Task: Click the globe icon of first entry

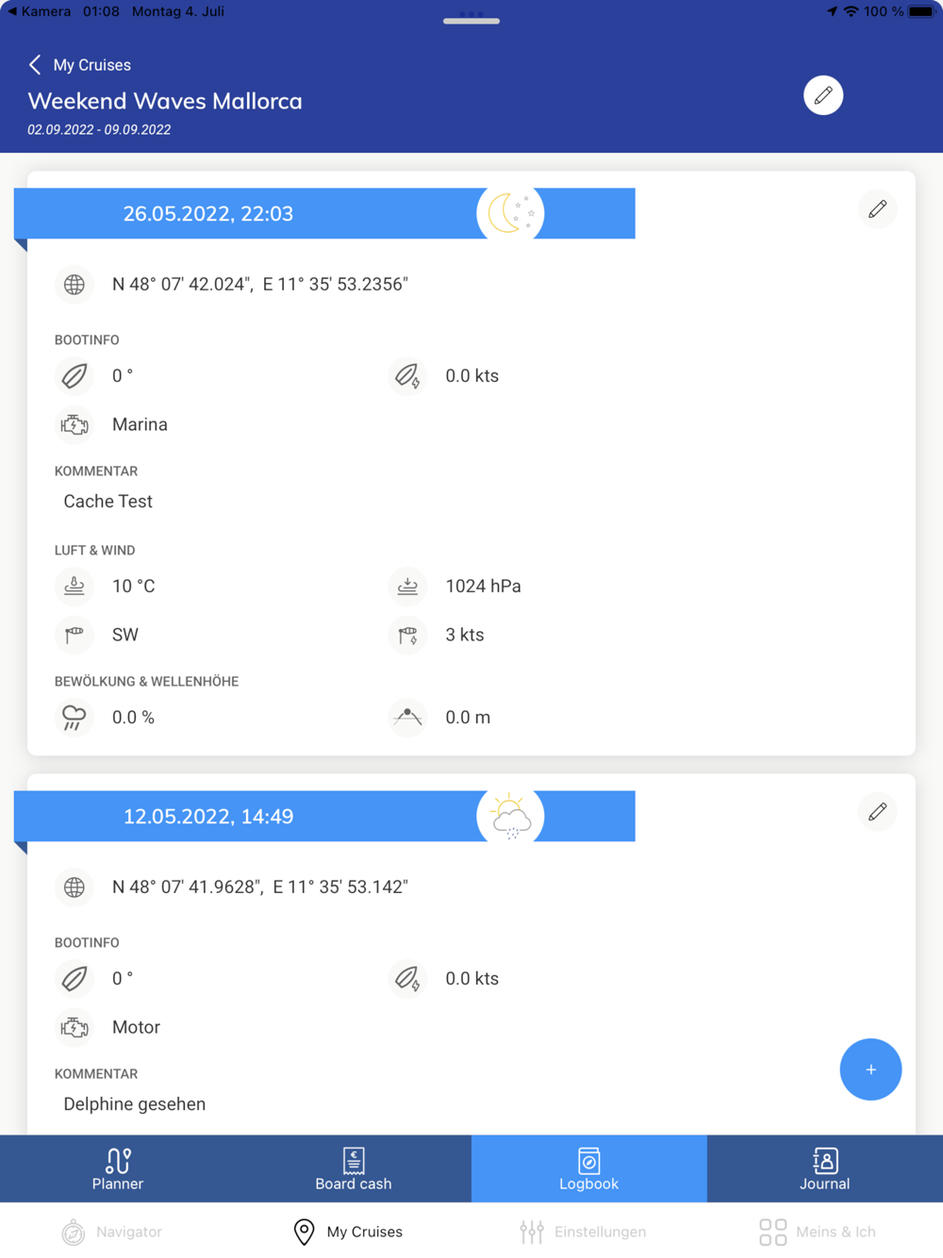Action: [74, 284]
